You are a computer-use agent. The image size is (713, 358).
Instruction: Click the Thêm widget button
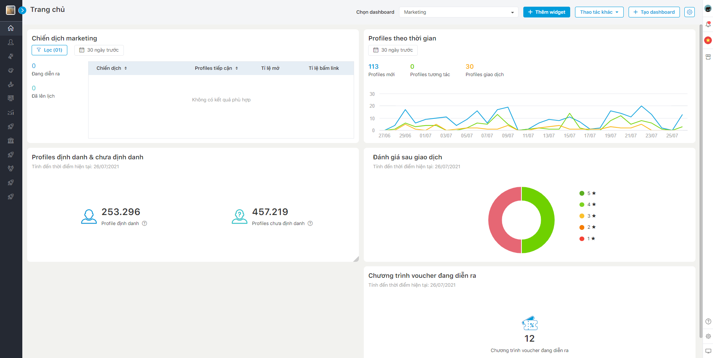point(546,12)
